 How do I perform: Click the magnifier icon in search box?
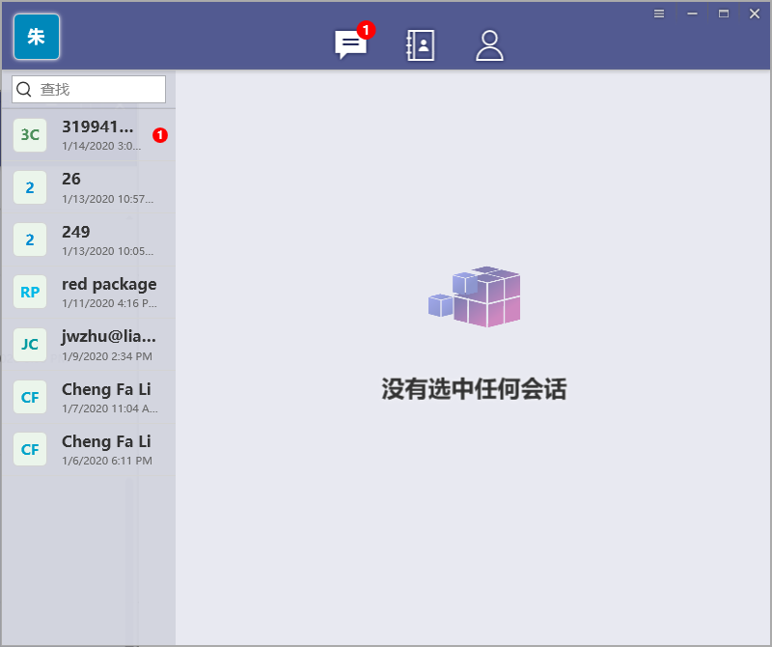[x=23, y=89]
